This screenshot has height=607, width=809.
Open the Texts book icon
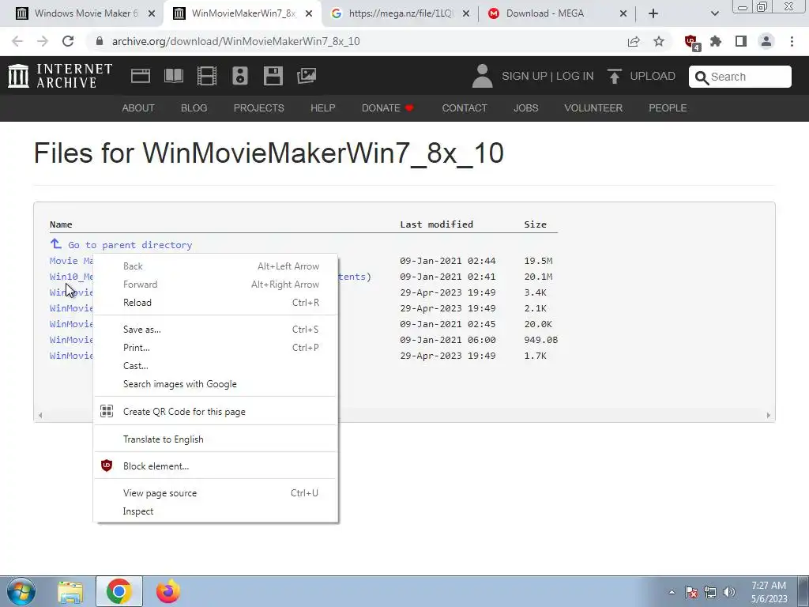173,76
